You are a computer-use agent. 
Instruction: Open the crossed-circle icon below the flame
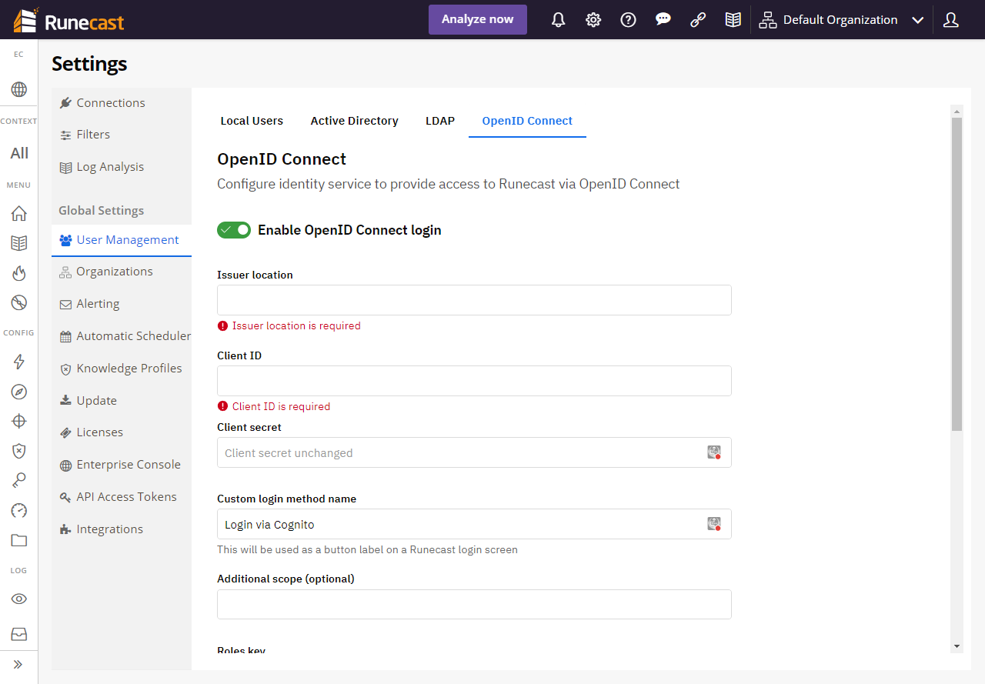click(19, 302)
